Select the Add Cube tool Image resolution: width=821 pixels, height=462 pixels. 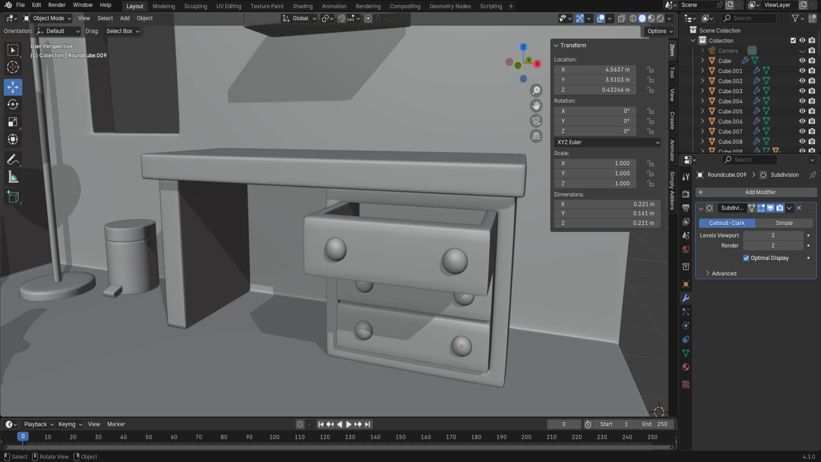coord(13,197)
